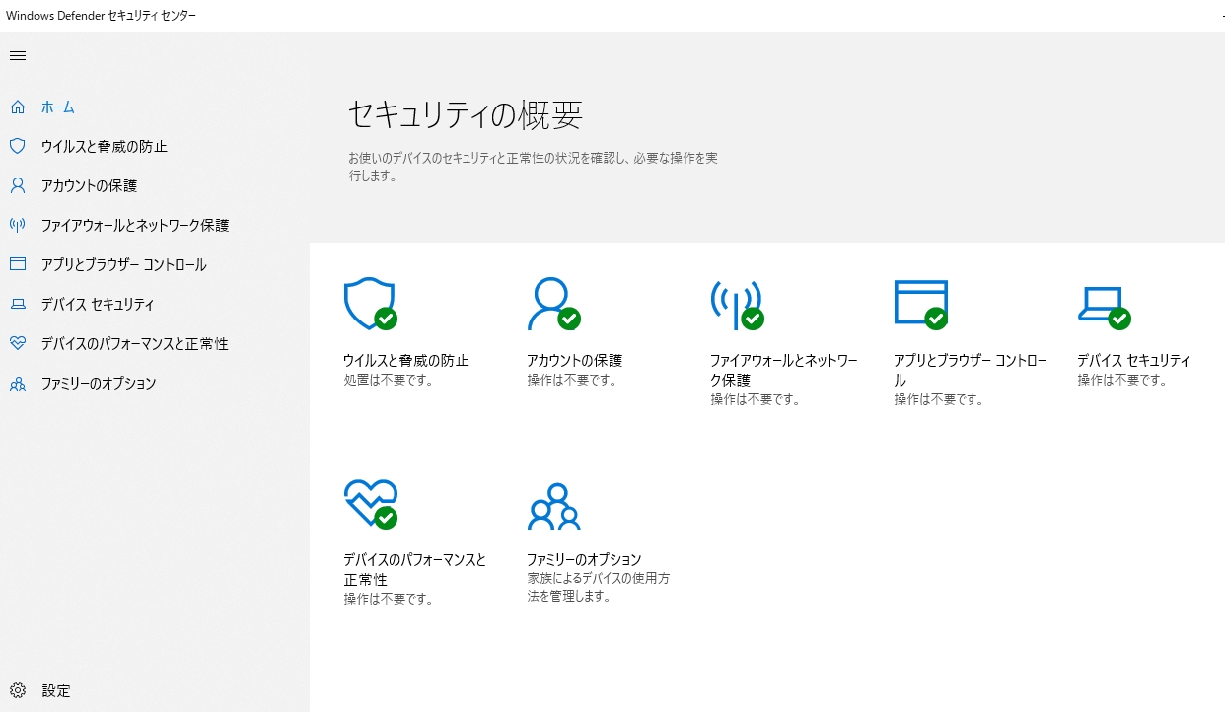Click the laptop icon in sidebar
Image resolution: width=1225 pixels, height=712 pixels.
click(17, 304)
